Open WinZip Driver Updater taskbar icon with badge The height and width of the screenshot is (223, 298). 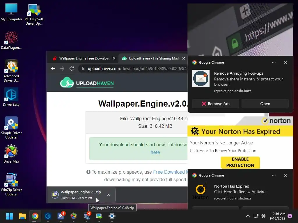pyautogui.click(x=86, y=216)
